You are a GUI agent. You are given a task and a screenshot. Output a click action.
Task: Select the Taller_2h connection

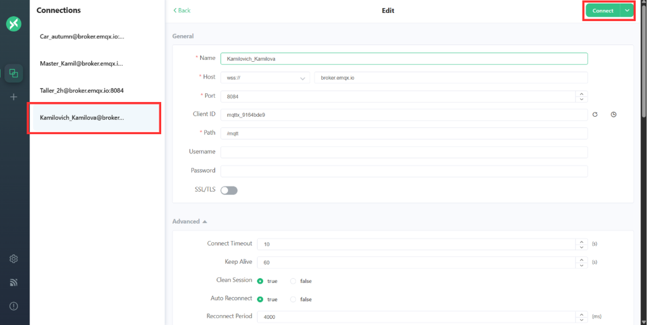point(97,91)
